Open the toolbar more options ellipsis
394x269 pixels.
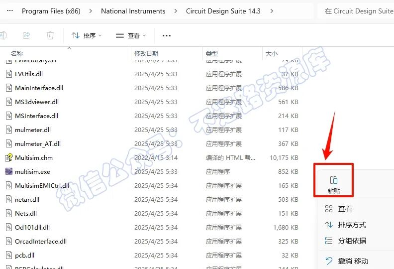167,36
